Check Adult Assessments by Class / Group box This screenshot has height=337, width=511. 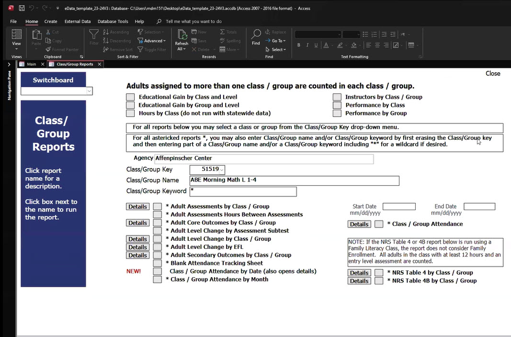click(158, 206)
